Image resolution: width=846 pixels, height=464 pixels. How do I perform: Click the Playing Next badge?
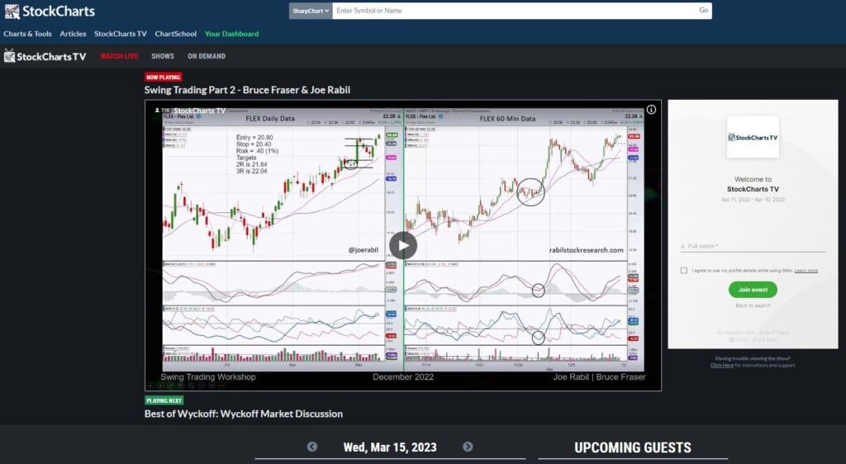pos(164,400)
